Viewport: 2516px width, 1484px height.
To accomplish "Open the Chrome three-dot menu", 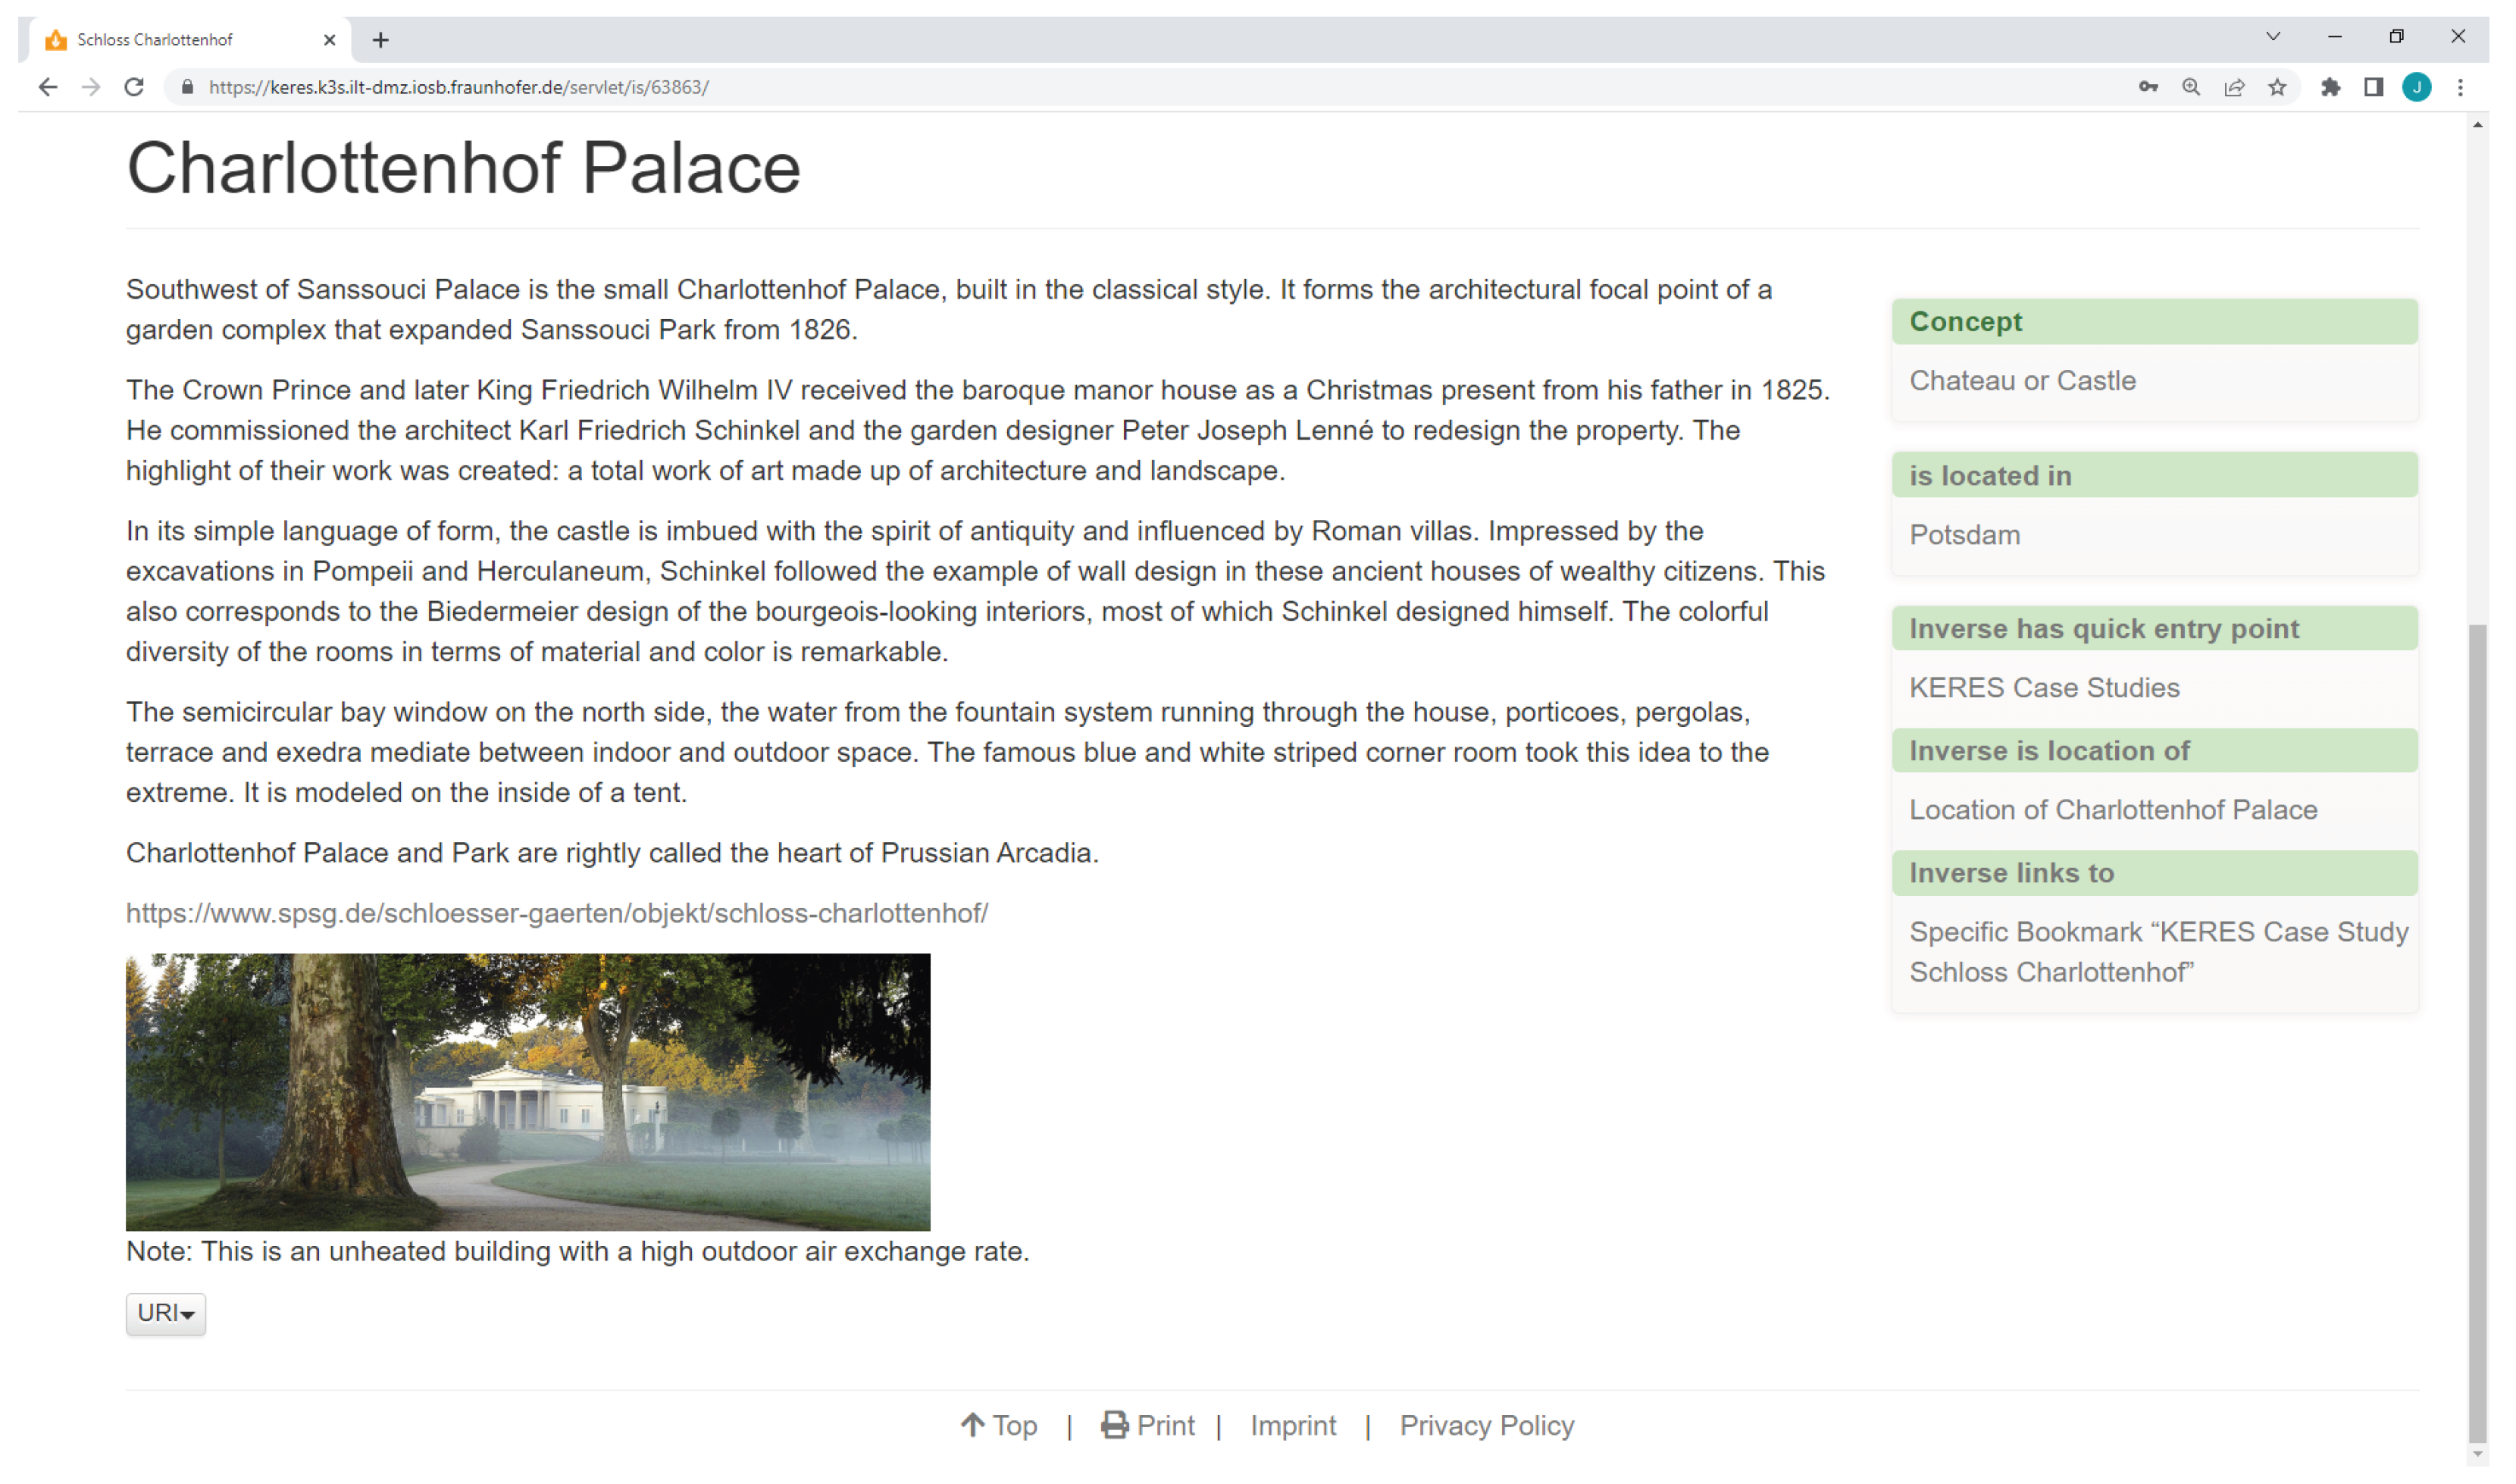I will (2459, 87).
